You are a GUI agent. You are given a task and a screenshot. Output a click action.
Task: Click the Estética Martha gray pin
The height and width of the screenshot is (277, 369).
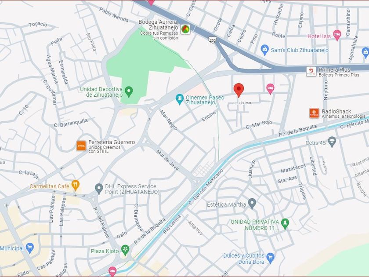[x=252, y=204]
